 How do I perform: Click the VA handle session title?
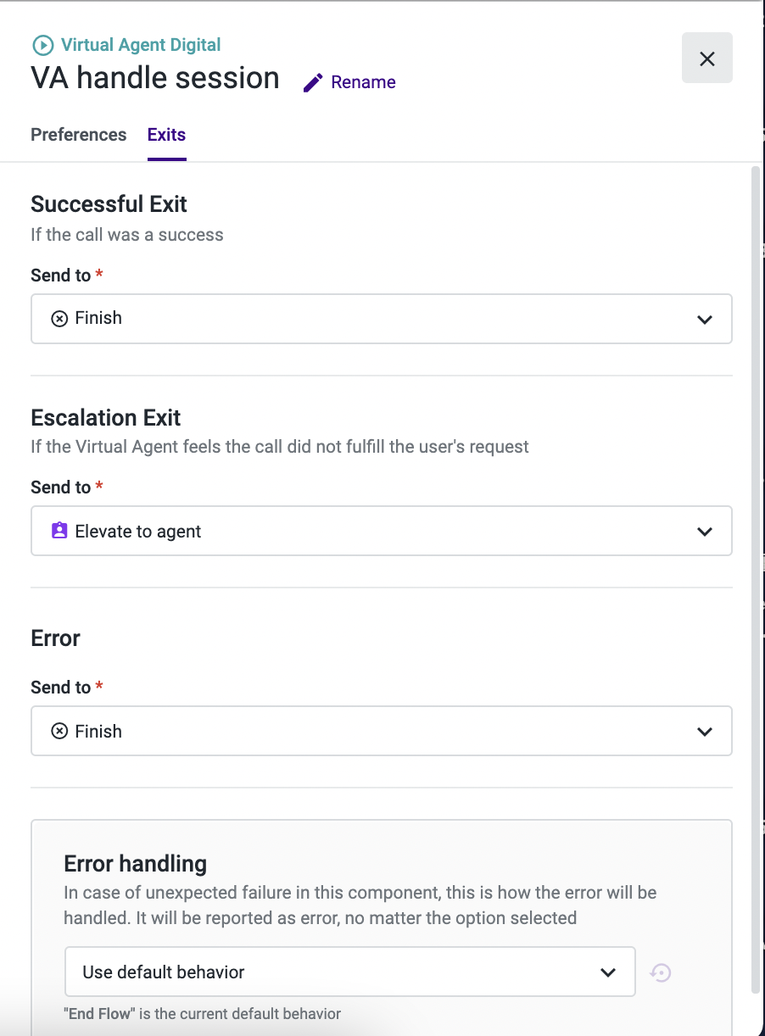click(155, 78)
